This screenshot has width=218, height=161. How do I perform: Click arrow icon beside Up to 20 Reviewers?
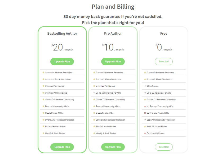145,93
